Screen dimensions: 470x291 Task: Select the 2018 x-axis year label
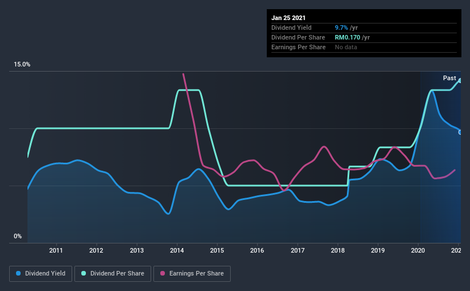(338, 250)
